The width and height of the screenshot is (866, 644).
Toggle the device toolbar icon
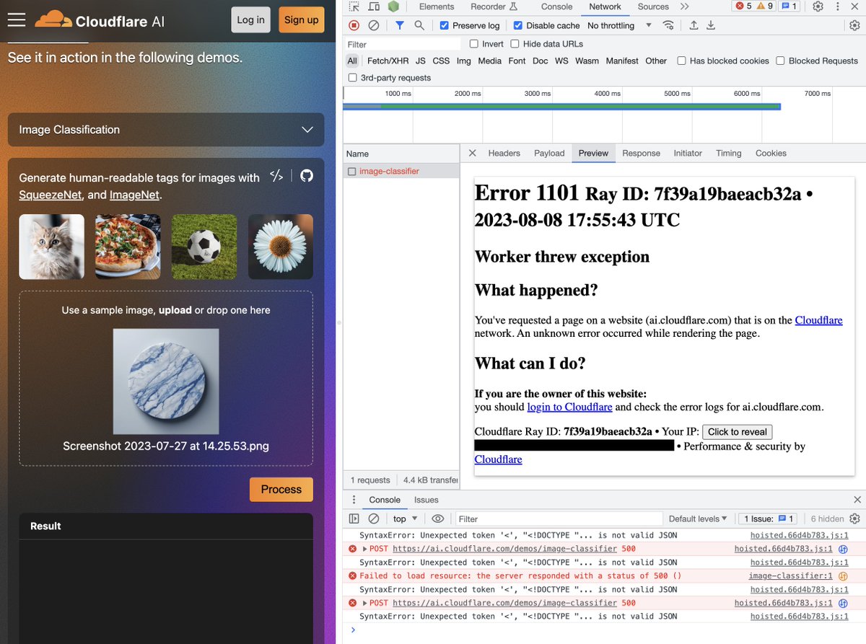tap(374, 6)
